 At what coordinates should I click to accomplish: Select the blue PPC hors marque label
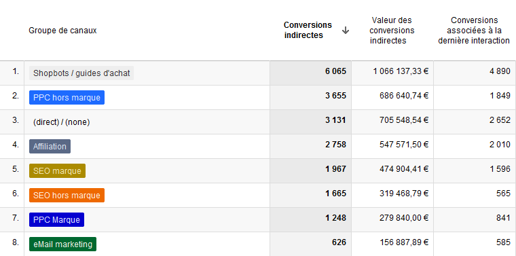coord(67,97)
